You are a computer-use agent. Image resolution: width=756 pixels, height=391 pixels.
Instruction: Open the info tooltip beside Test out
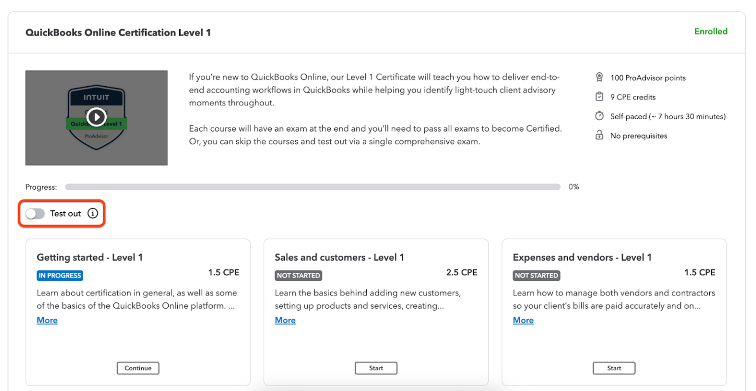(x=93, y=213)
